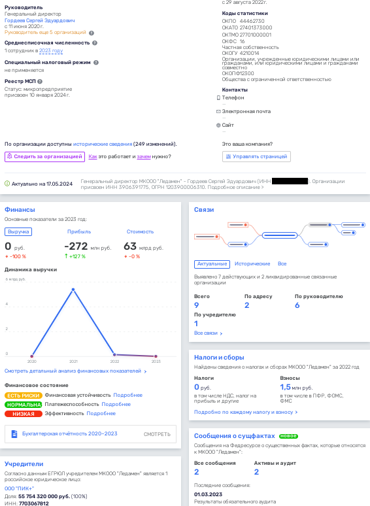
Task: Open help icon next to Руководитель еще 5 организаций
Action: (x=92, y=33)
